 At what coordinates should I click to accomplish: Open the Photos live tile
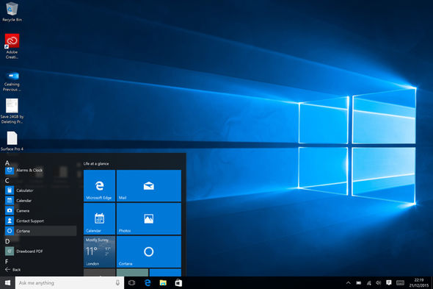pyautogui.click(x=149, y=218)
